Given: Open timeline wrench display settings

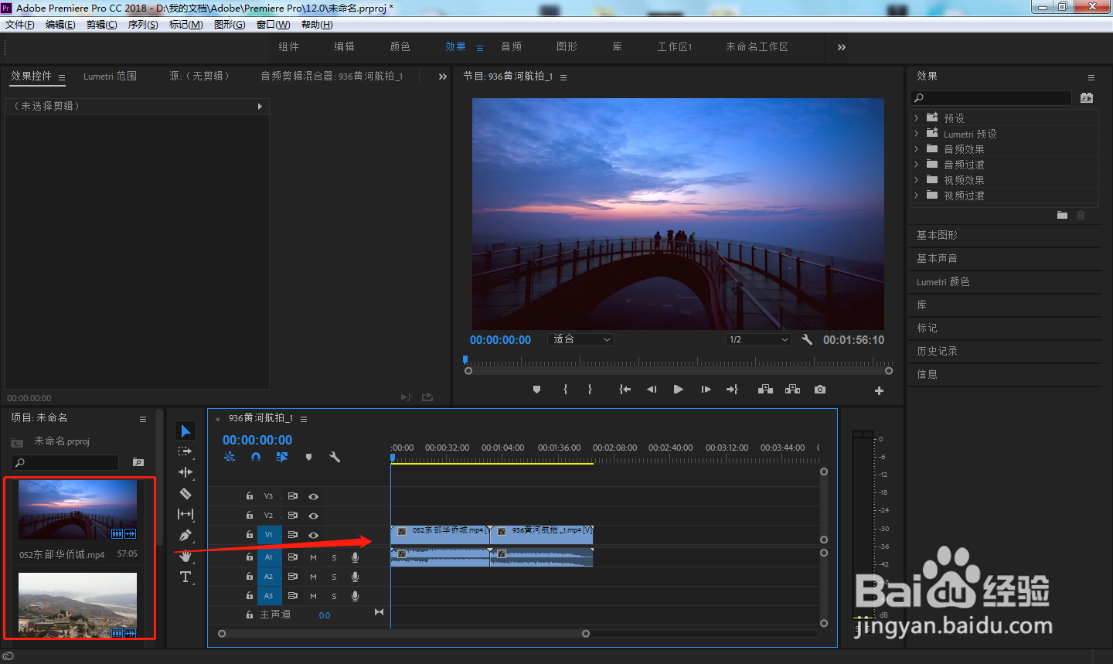Looking at the screenshot, I should point(335,457).
